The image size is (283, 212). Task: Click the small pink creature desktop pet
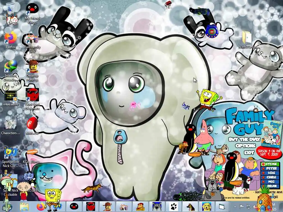point(135,105)
